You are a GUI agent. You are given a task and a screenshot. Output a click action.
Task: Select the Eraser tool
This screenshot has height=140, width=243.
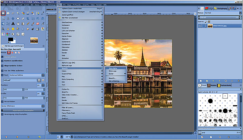click(x=38, y=24)
